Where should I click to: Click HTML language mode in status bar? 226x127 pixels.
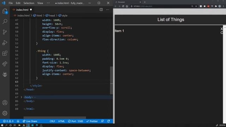(x=61, y=121)
